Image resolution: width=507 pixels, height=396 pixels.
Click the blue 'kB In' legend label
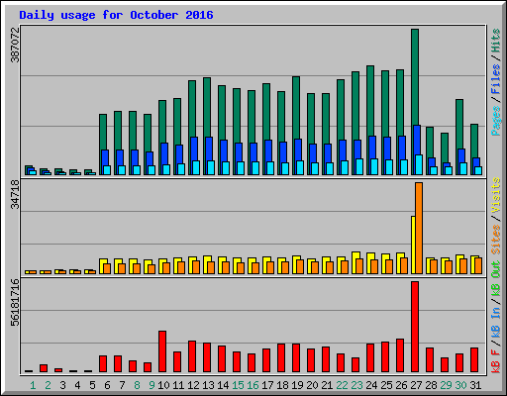(x=496, y=323)
